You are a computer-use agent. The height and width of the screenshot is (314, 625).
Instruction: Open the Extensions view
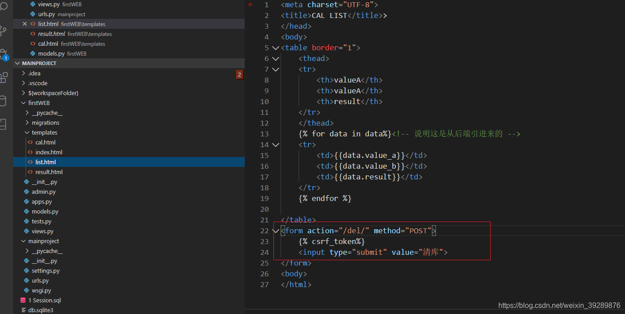coord(4,78)
